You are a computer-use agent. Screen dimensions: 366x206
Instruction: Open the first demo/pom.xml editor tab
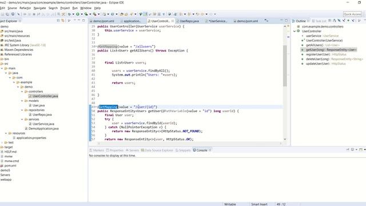click(102, 21)
